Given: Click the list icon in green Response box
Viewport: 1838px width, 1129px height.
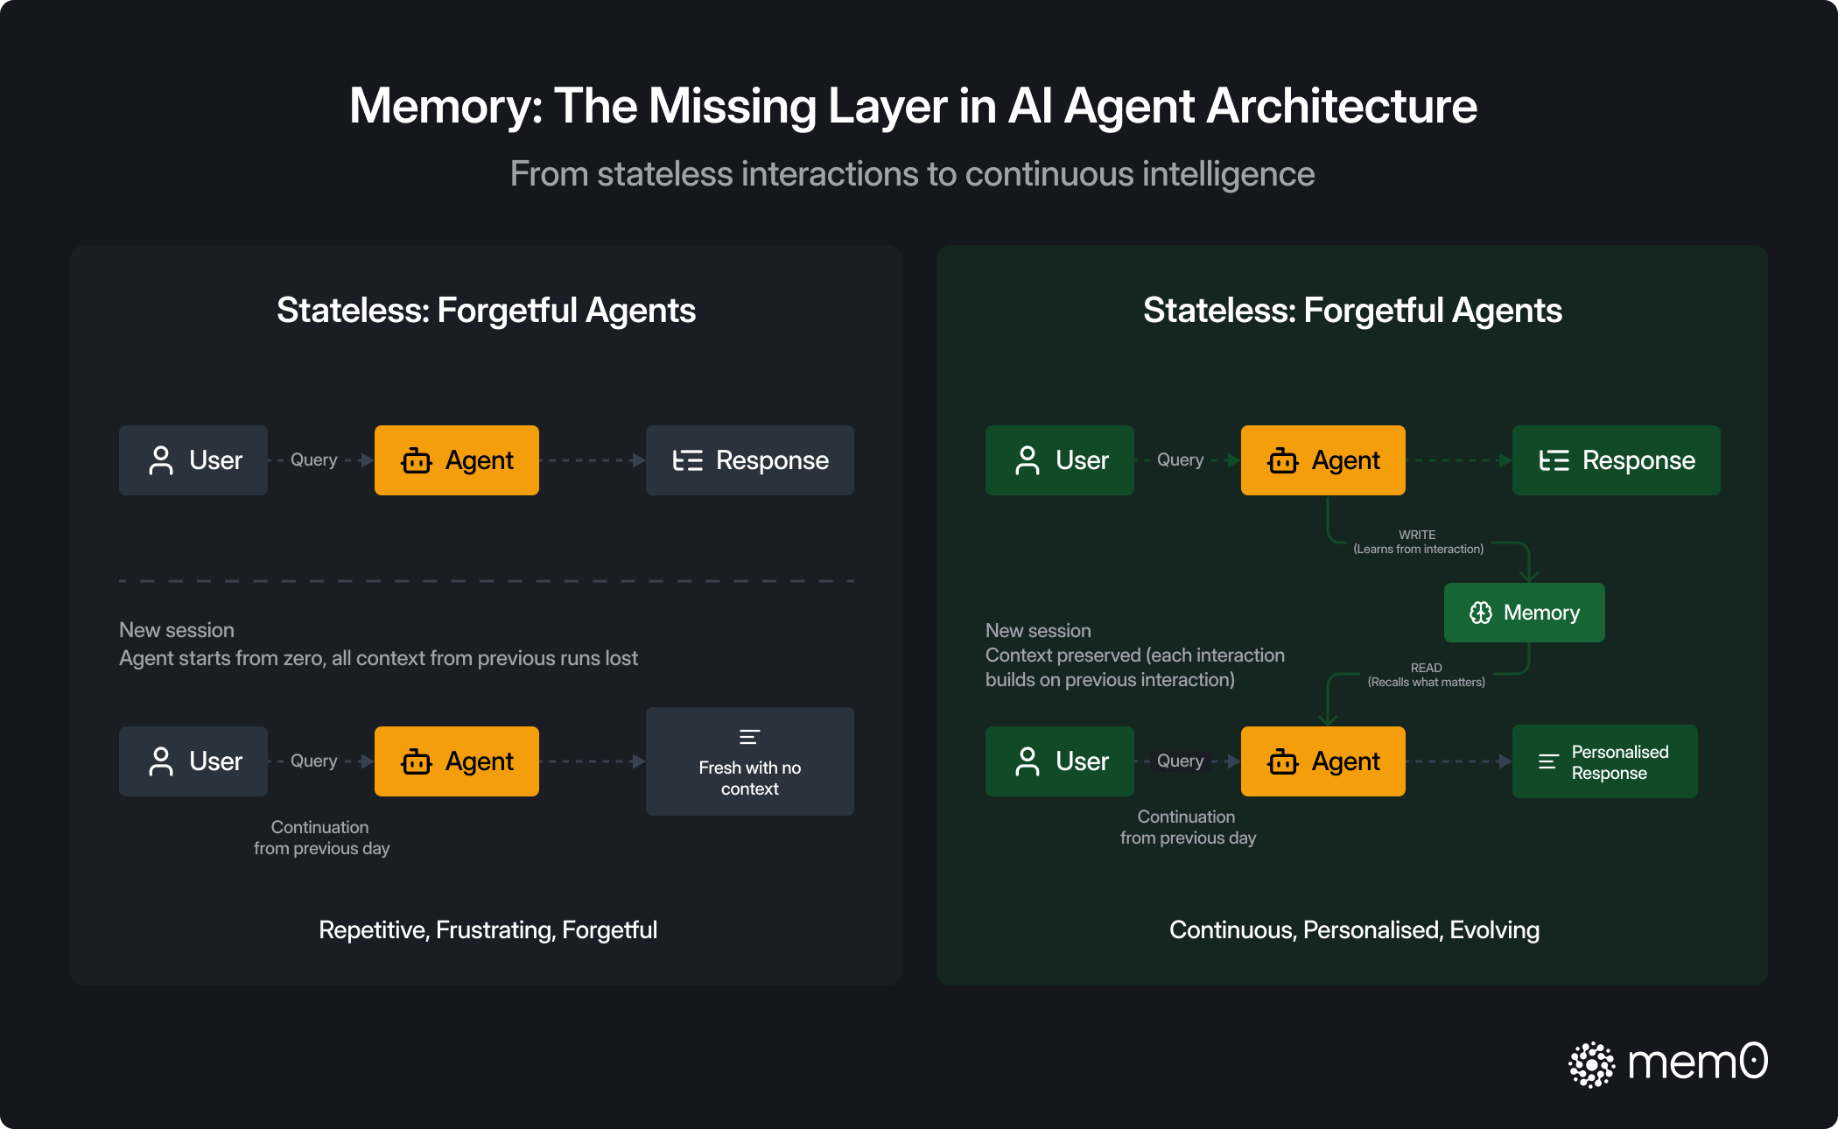Looking at the screenshot, I should pos(1554,460).
